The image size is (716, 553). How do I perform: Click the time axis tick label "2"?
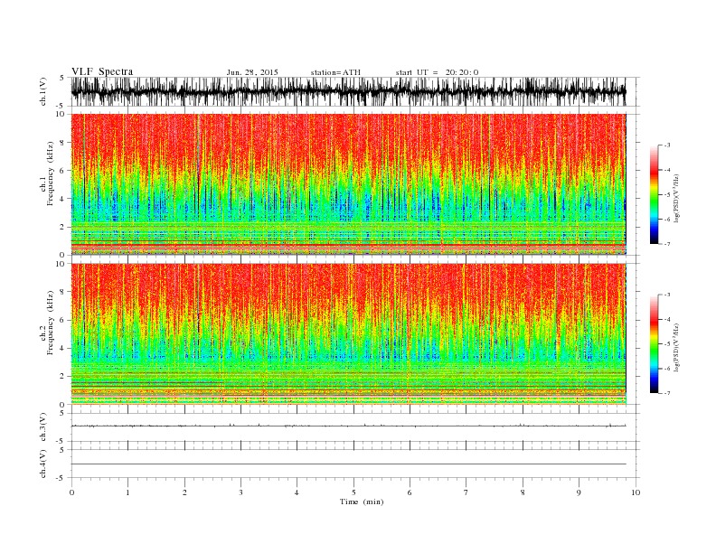184,492
